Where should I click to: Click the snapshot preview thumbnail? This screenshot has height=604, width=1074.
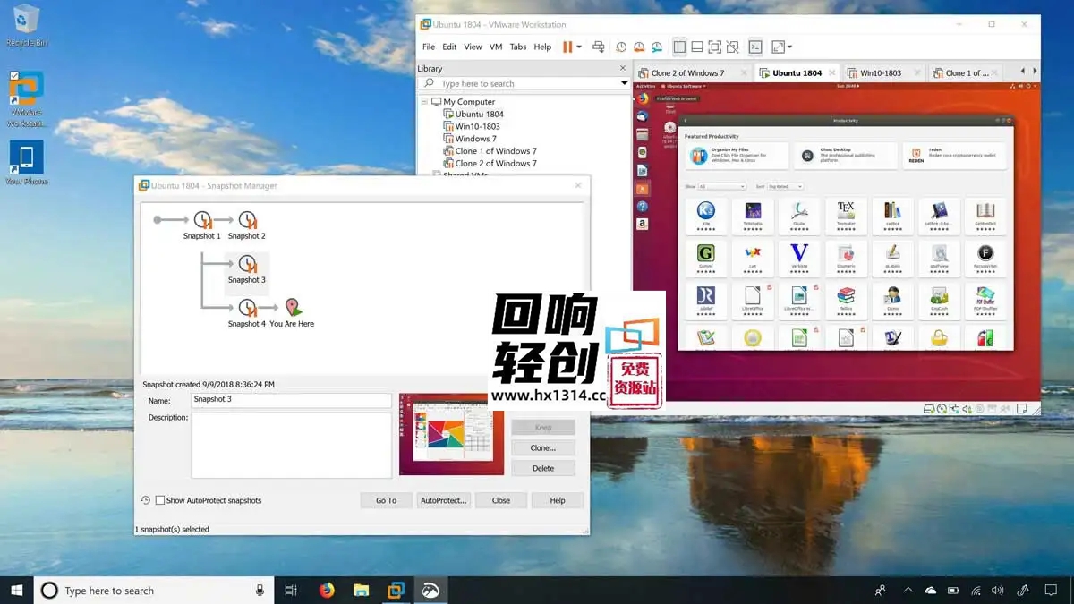[452, 434]
